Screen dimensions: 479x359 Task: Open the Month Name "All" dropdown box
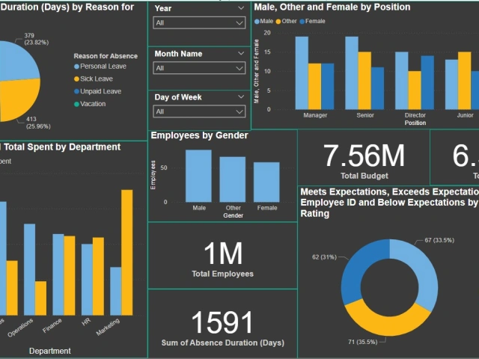pos(199,68)
